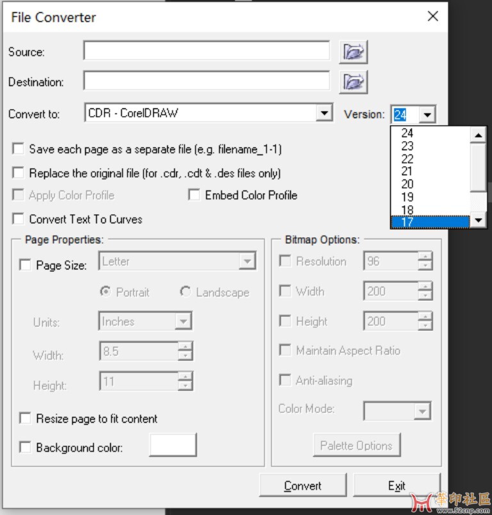Click the Exit button
Image resolution: width=492 pixels, height=515 pixels.
[x=397, y=485]
